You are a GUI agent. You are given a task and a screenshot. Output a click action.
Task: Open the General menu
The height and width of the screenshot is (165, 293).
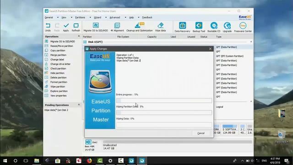click(49, 17)
